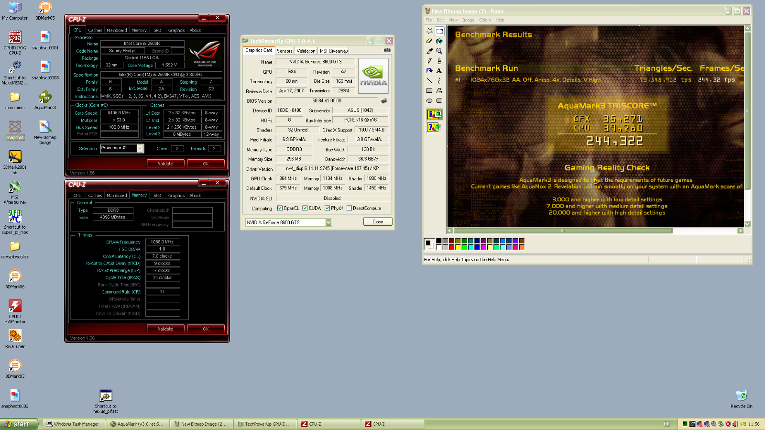The width and height of the screenshot is (765, 430).
Task: Click the down arrow of Paint's vertical scrollbar
Action: [x=747, y=224]
